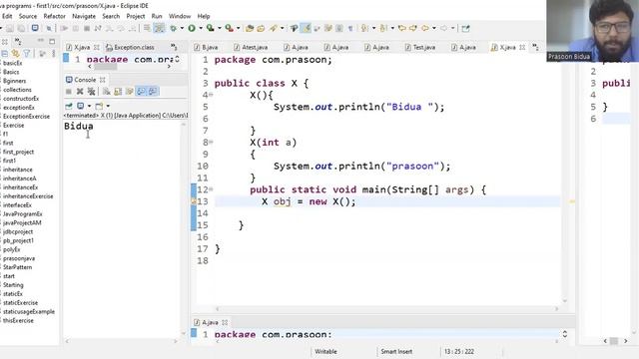Click the Forward navigation arrow icon
Viewport: 639px width, 359px height.
(443, 28)
